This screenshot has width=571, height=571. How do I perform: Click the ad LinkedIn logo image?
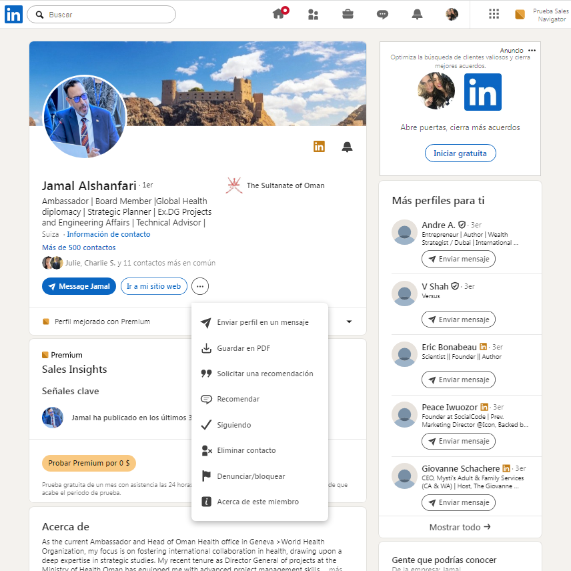tap(483, 92)
